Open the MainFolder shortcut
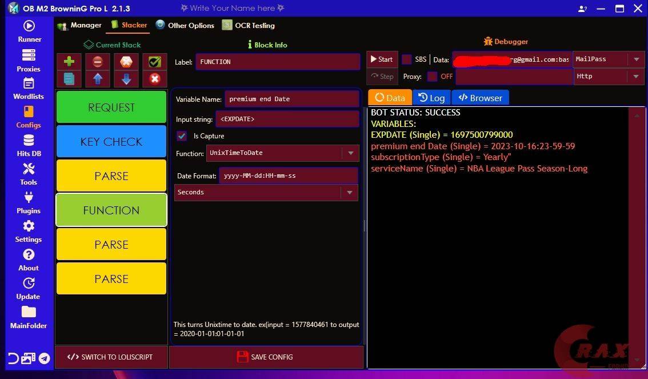Screen dimensions: 648x379 point(29,317)
